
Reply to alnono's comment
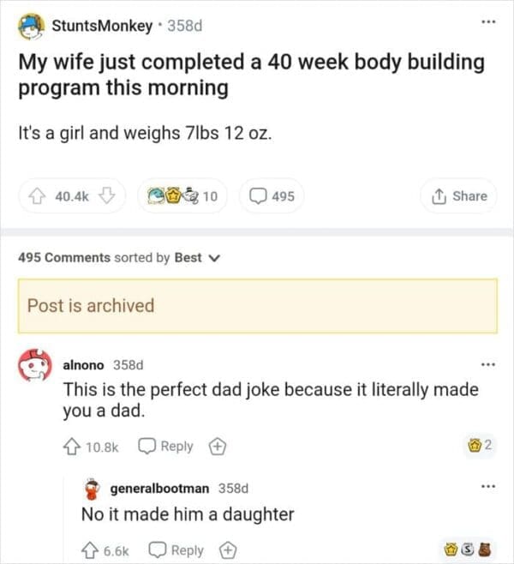pos(167,447)
